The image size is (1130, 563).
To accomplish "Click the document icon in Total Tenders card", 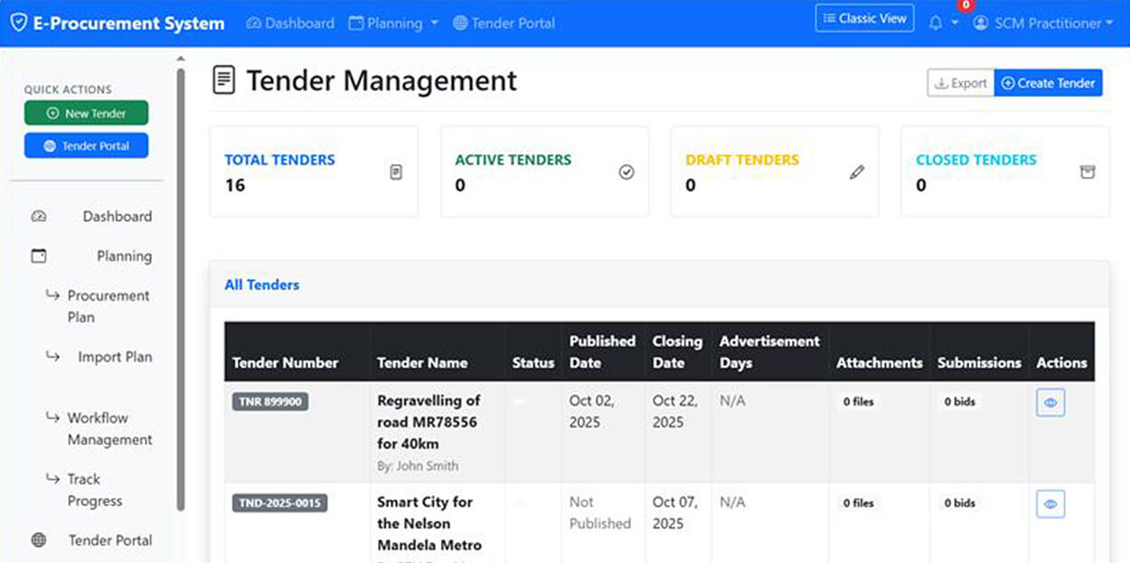I will click(396, 172).
